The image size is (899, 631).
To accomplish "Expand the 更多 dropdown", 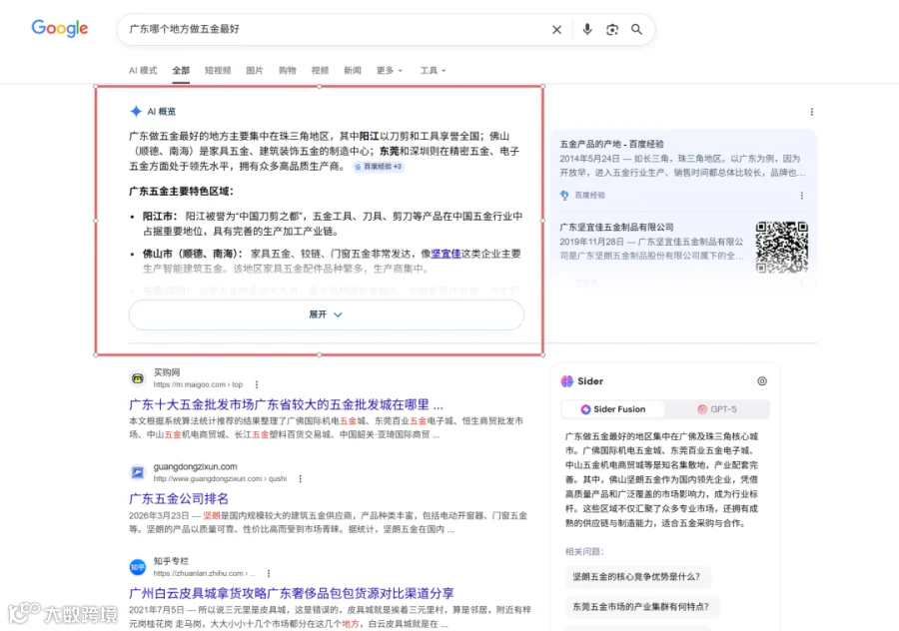I will coord(390,71).
